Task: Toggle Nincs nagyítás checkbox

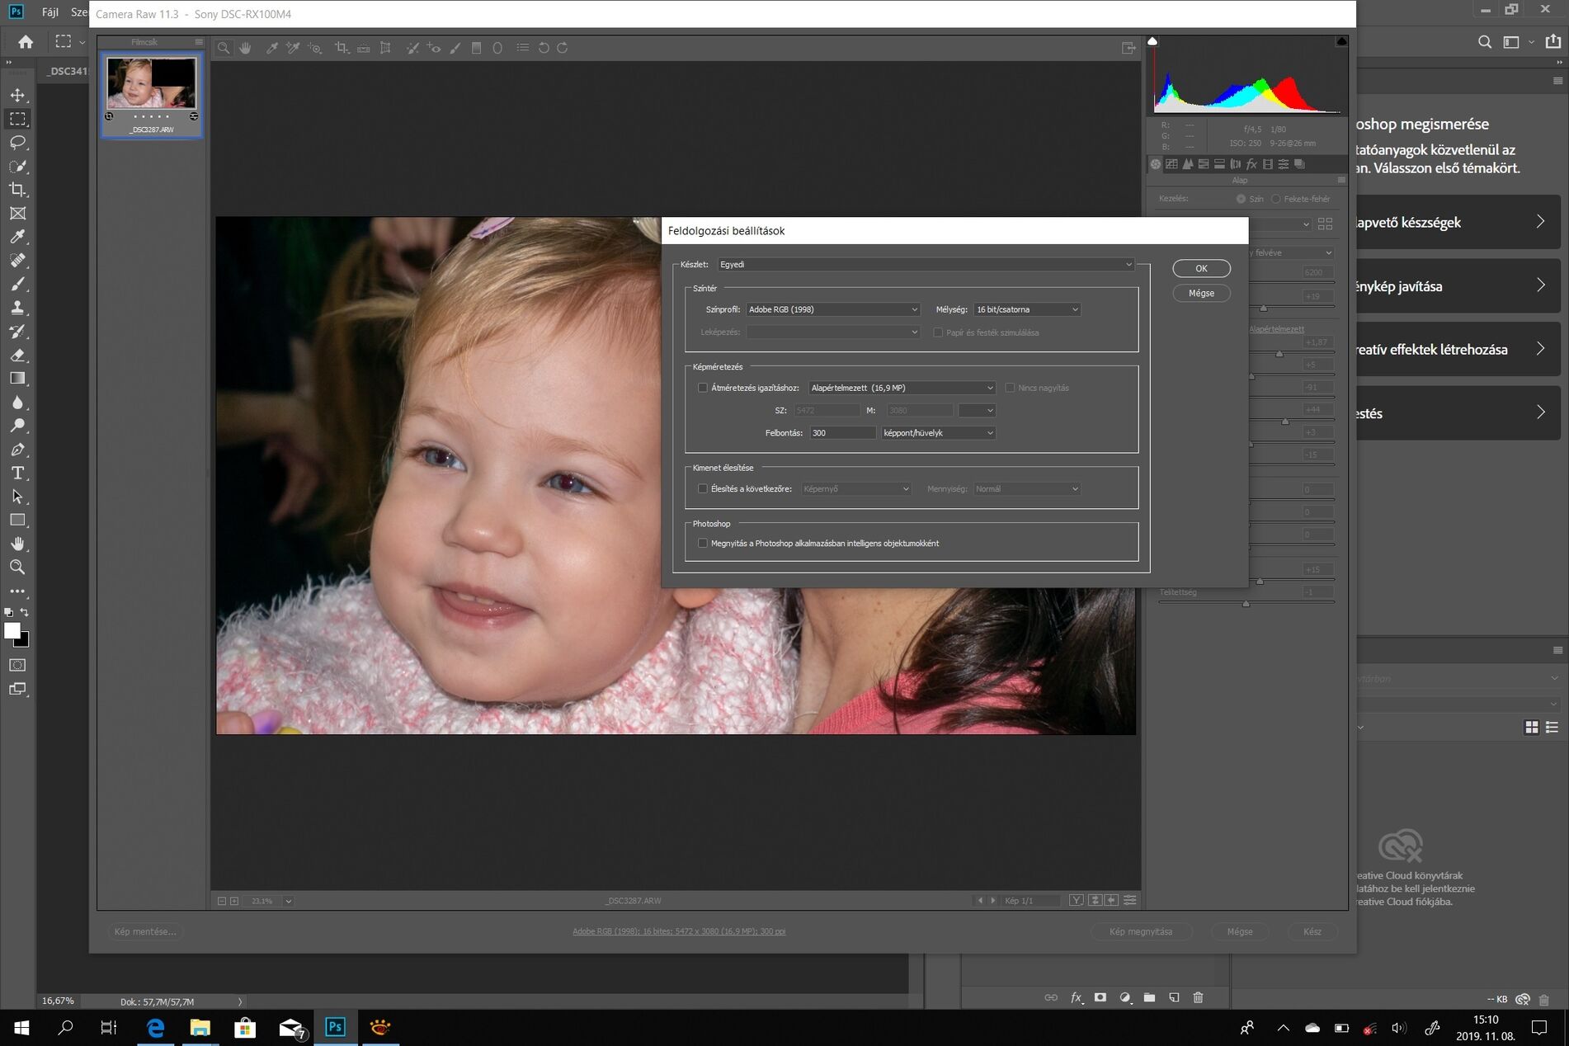Action: tap(1010, 388)
